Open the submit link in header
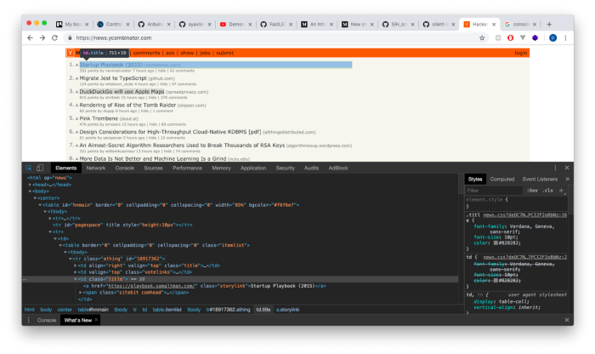Image resolution: width=595 pixels, height=354 pixels. coord(224,53)
